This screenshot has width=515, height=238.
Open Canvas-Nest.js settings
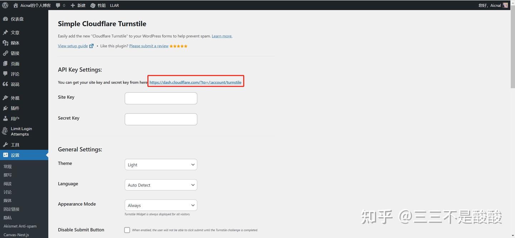pyautogui.click(x=16, y=235)
